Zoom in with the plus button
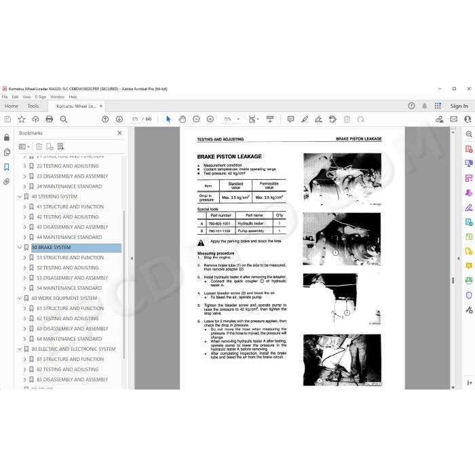475x475 pixels. [x=210, y=119]
